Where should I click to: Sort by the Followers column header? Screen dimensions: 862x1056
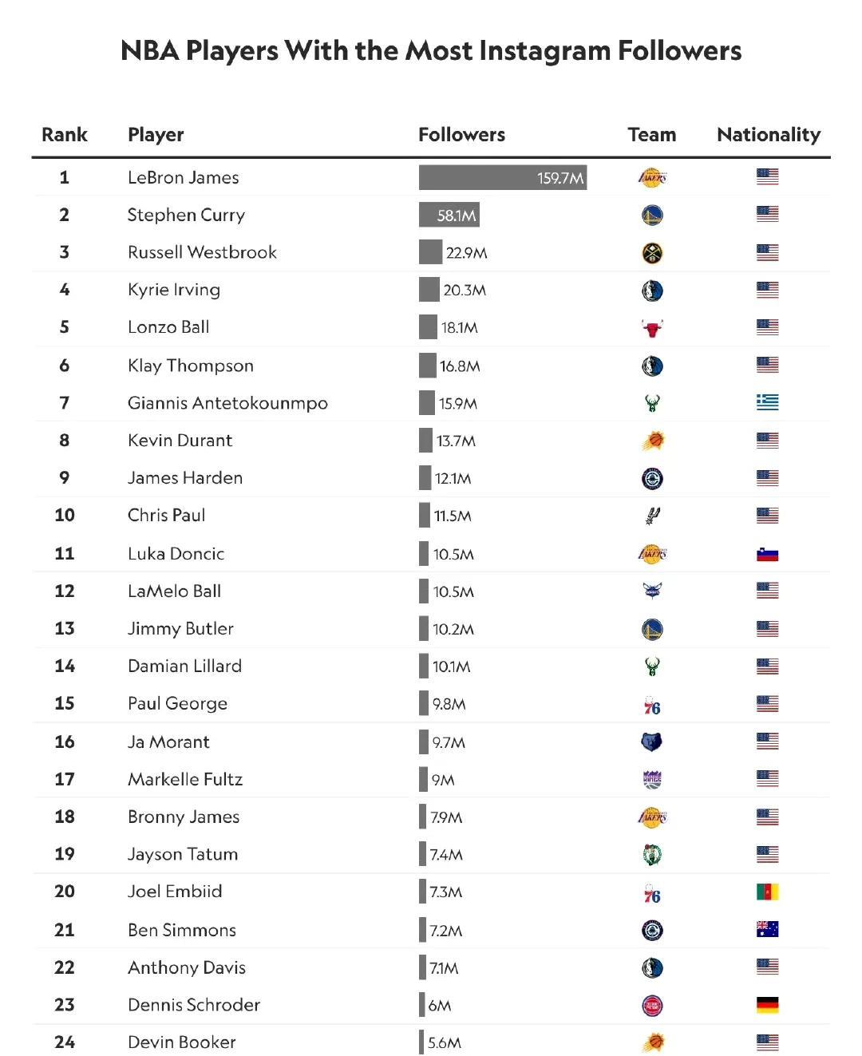[x=461, y=134]
